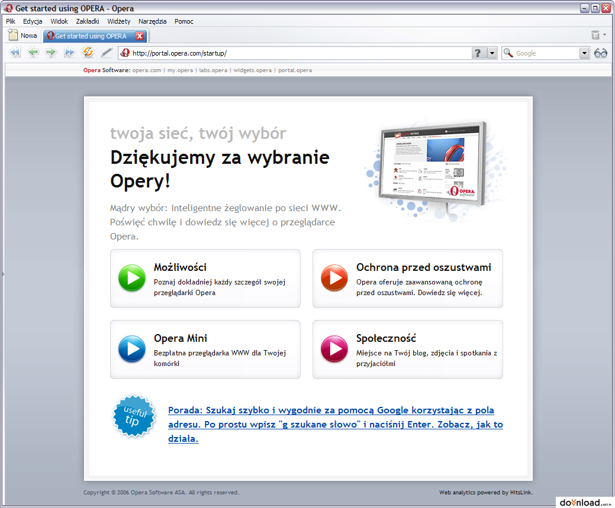The width and height of the screenshot is (615, 508).
Task: Click the twoja sieć, twój wybór slogan
Action: pyautogui.click(x=198, y=133)
